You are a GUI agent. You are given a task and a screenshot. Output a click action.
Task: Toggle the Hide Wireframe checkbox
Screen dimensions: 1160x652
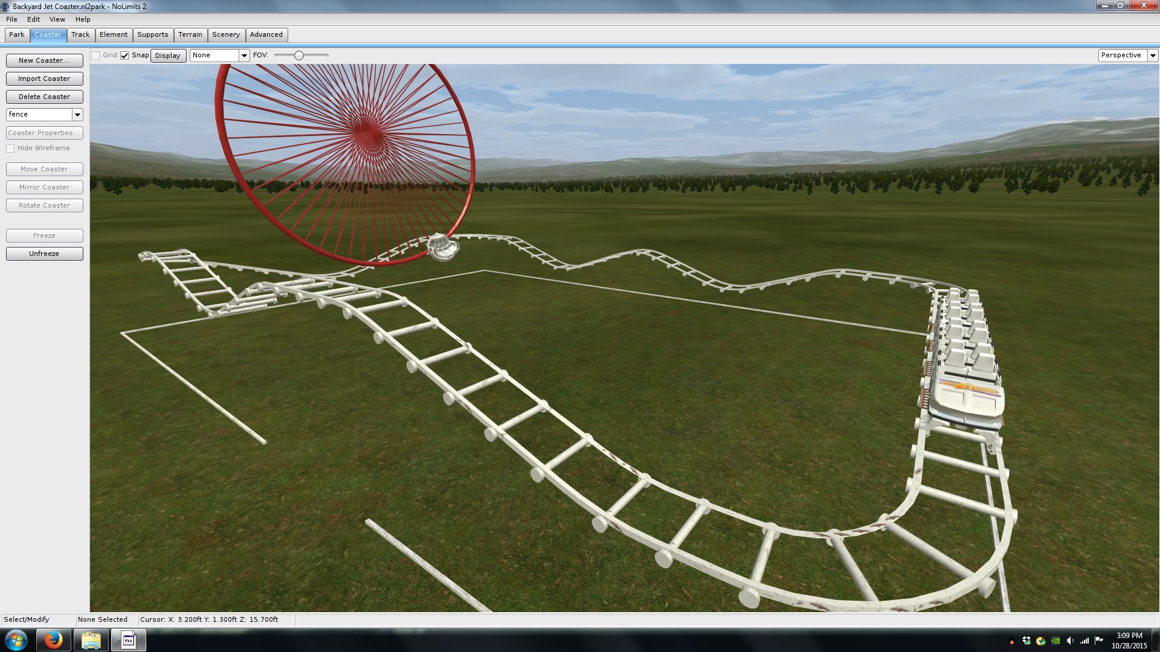[x=10, y=149]
